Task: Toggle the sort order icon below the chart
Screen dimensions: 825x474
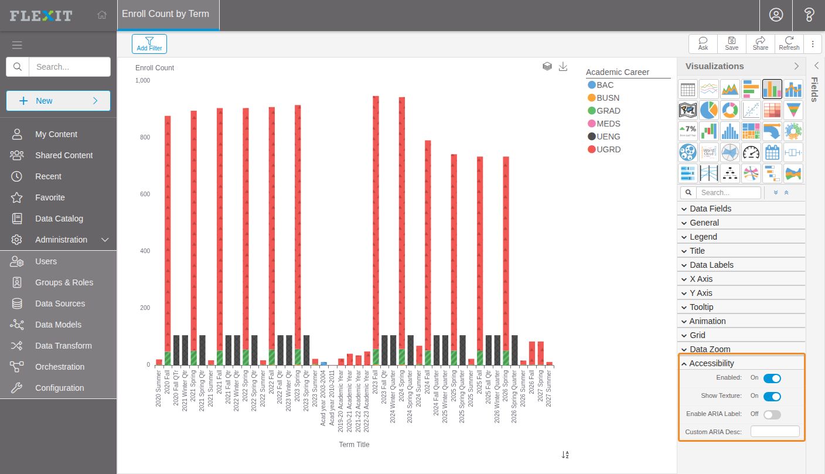Action: pos(565,455)
